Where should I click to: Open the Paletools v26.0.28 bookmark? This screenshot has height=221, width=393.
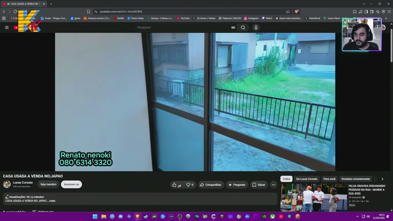pos(230,18)
